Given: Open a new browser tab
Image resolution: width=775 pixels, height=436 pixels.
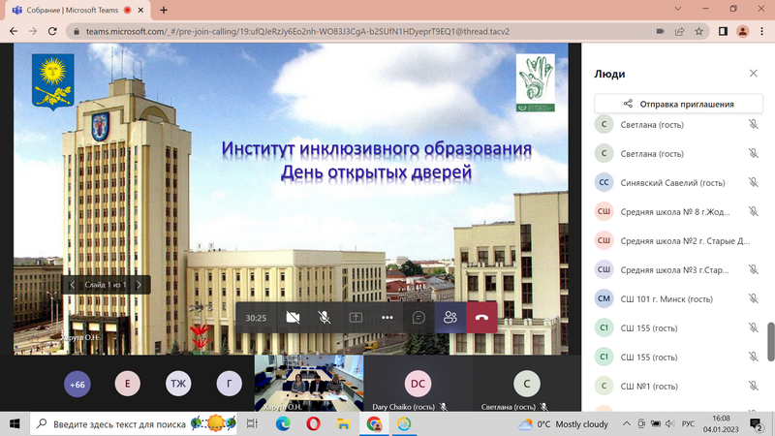Looking at the screenshot, I should pyautogui.click(x=164, y=10).
